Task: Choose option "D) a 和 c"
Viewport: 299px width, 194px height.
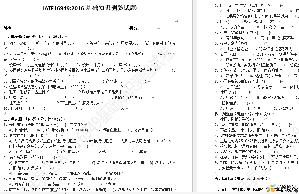Action: click(164, 141)
